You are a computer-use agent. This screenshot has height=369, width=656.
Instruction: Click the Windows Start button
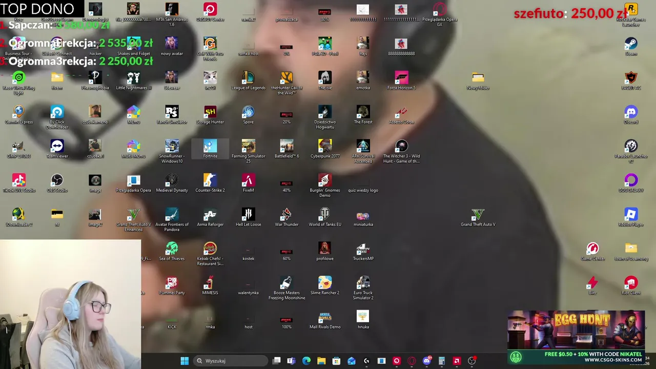coord(184,361)
